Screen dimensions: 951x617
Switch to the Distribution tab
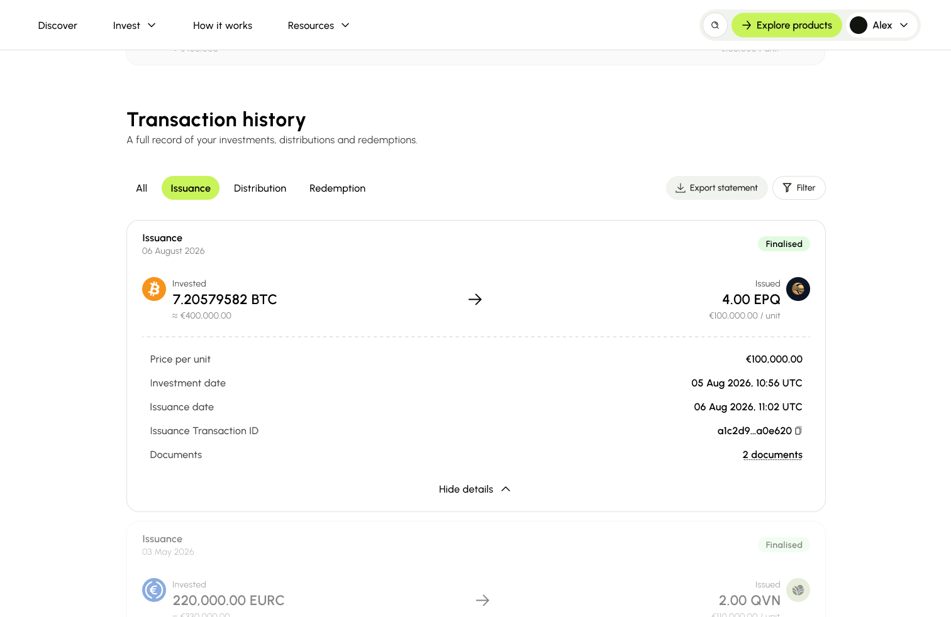260,188
